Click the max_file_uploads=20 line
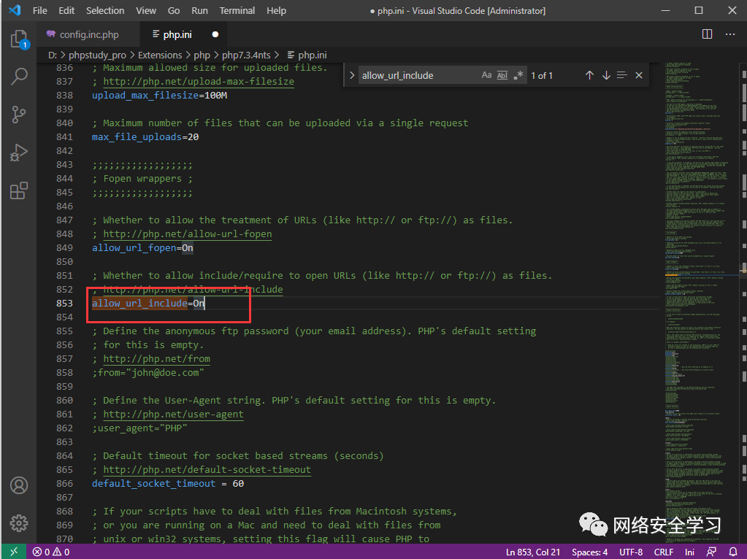The width and height of the screenshot is (747, 559). [145, 136]
